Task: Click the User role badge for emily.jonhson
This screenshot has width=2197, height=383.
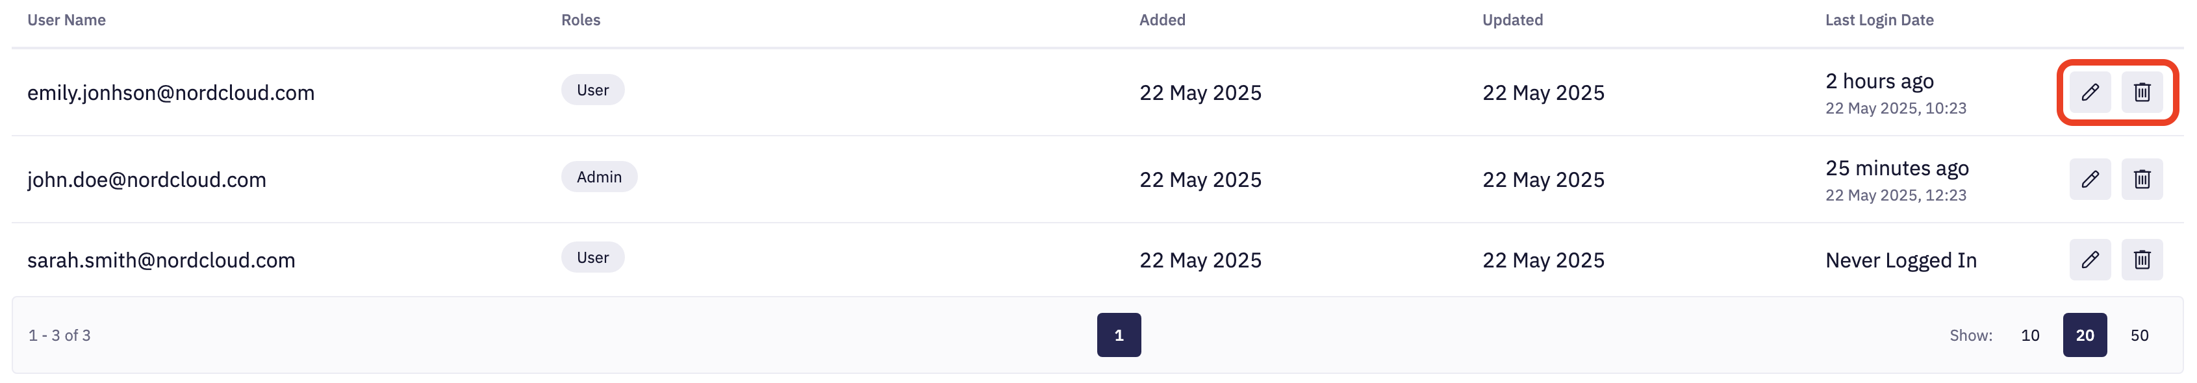Action: [592, 90]
